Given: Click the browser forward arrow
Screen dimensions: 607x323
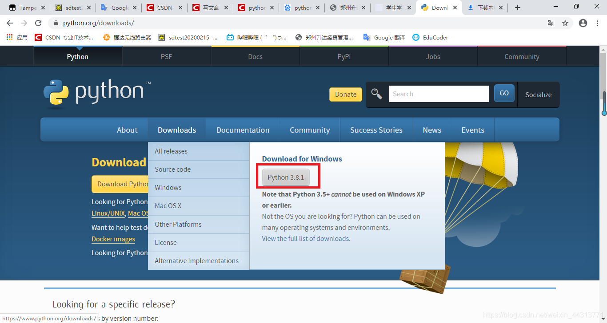Looking at the screenshot, I should [24, 23].
